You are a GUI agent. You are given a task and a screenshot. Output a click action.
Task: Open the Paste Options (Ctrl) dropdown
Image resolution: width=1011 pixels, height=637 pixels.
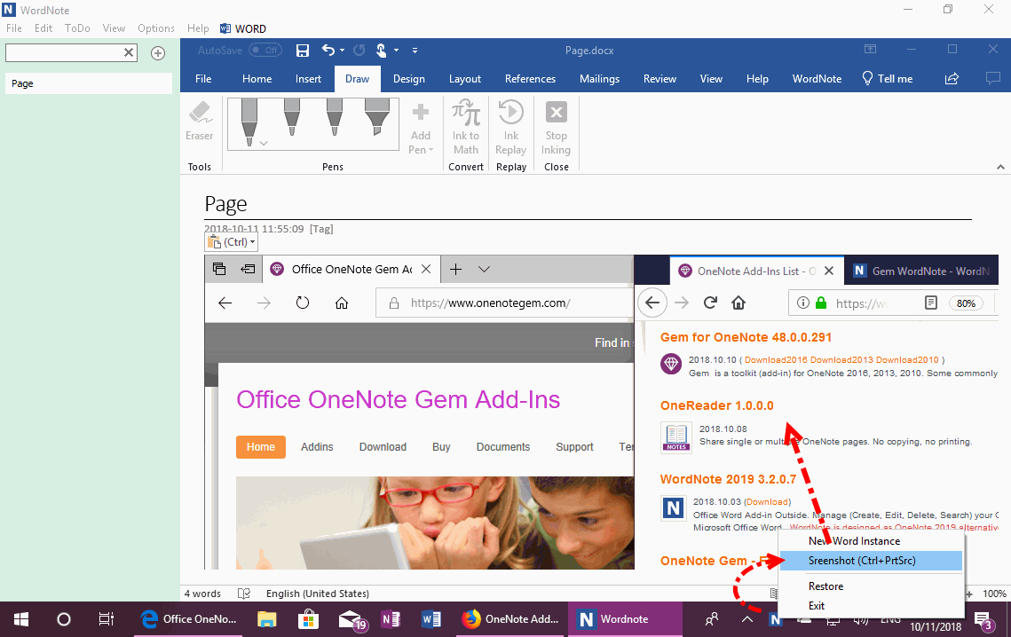tap(232, 242)
